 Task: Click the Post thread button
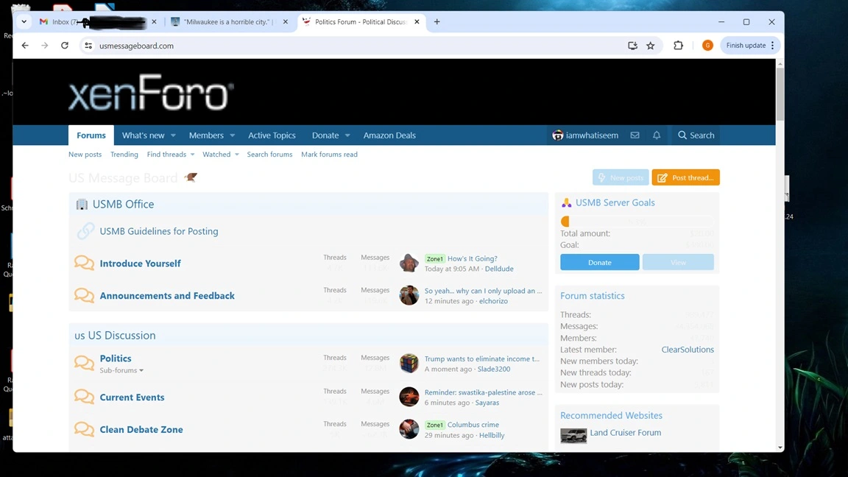685,177
